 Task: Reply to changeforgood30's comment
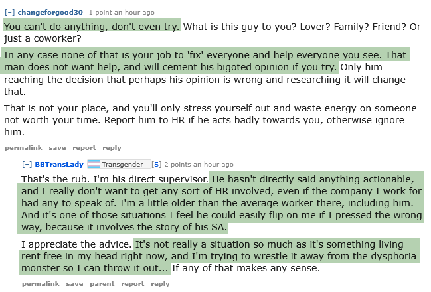pyautogui.click(x=112, y=148)
